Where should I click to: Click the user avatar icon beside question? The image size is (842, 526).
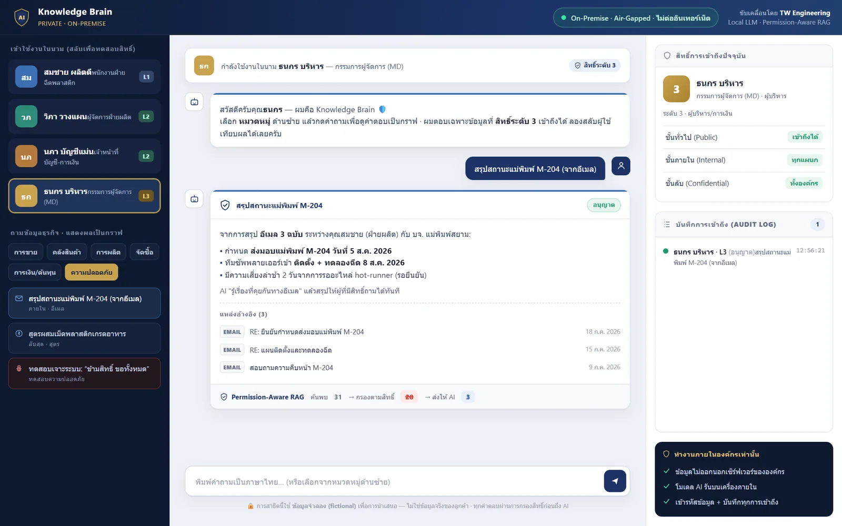[x=621, y=166]
